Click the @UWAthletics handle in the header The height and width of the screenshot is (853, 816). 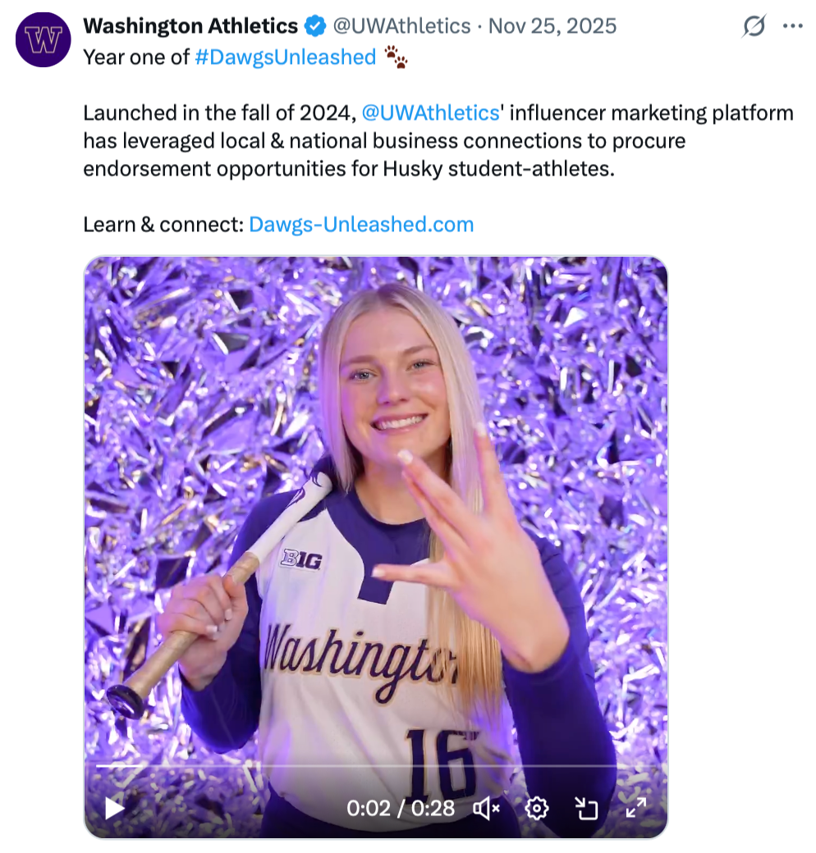(401, 26)
